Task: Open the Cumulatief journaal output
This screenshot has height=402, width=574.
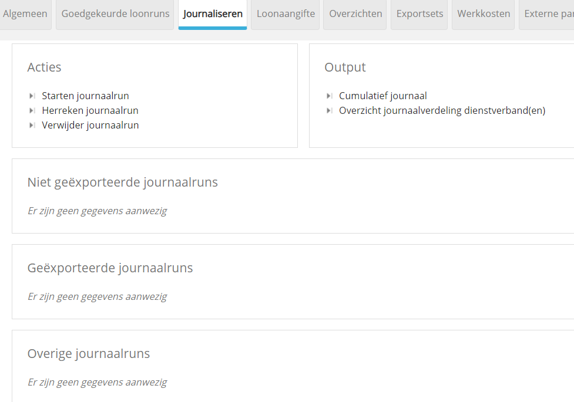Action: pyautogui.click(x=382, y=96)
